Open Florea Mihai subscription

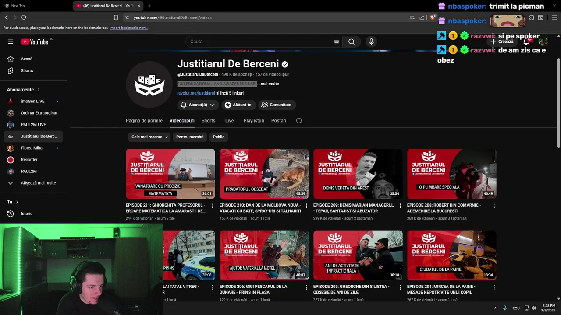coord(33,148)
